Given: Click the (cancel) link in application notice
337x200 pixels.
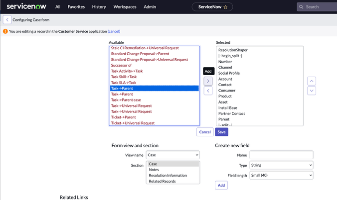Looking at the screenshot, I should click(114, 31).
